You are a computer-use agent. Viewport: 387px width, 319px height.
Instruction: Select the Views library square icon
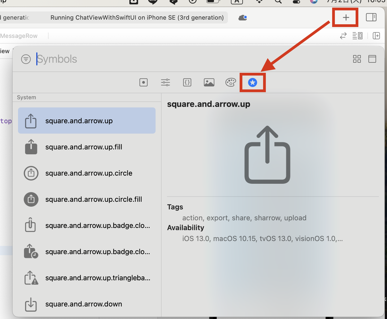(x=144, y=82)
